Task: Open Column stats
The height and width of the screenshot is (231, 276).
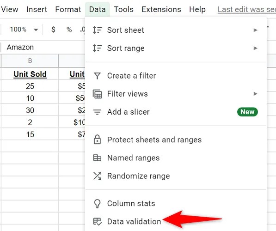Action: click(x=176, y=204)
